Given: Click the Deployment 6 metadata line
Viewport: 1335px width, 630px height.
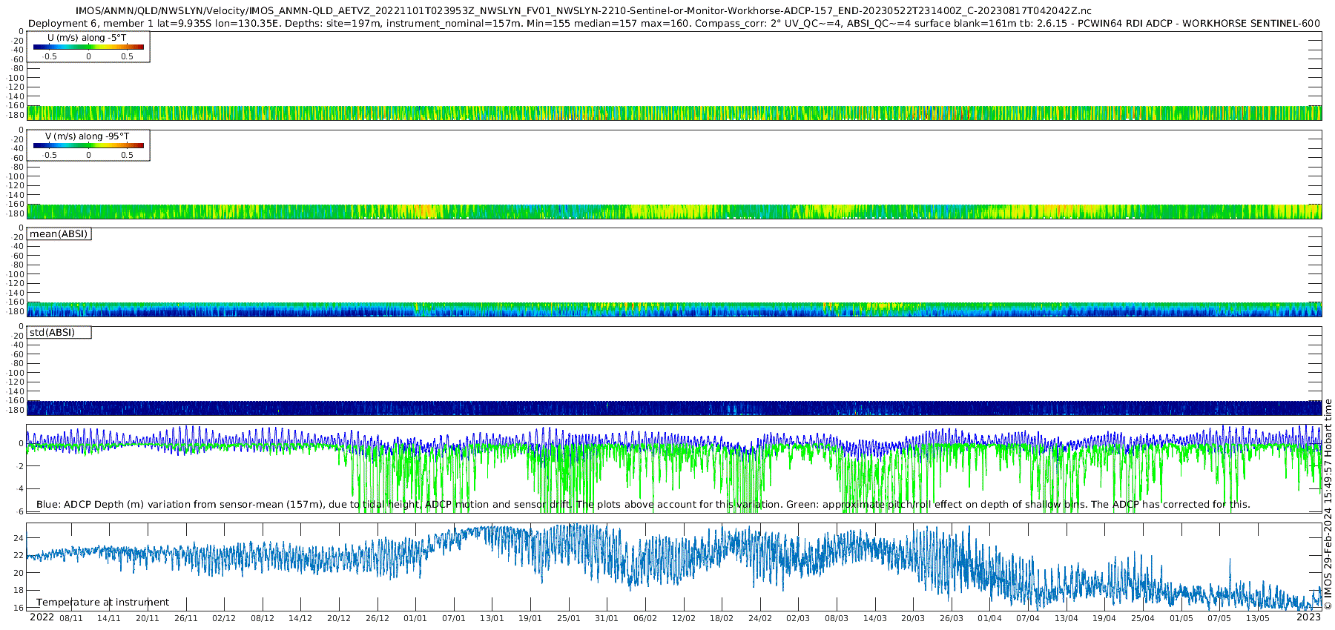Looking at the screenshot, I should pos(673,23).
